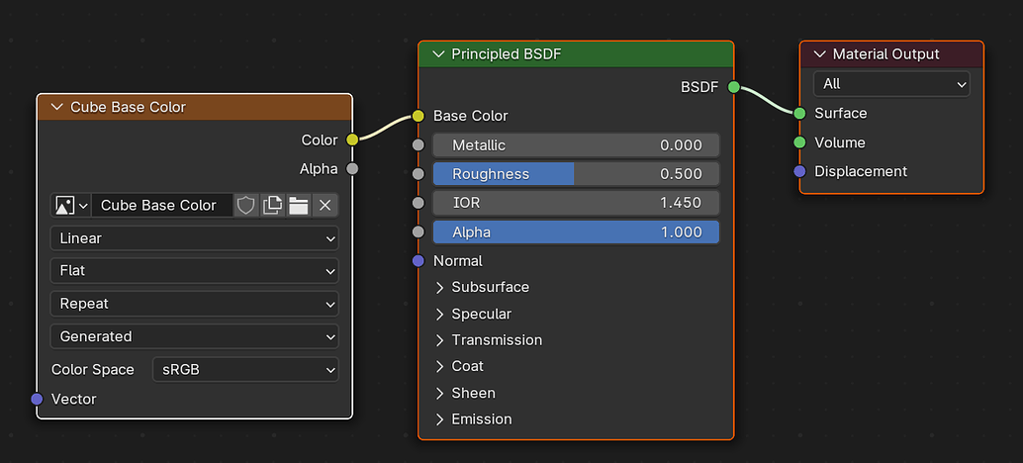This screenshot has width=1023, height=463.
Task: Expand the Transmission panel
Action: 439,340
